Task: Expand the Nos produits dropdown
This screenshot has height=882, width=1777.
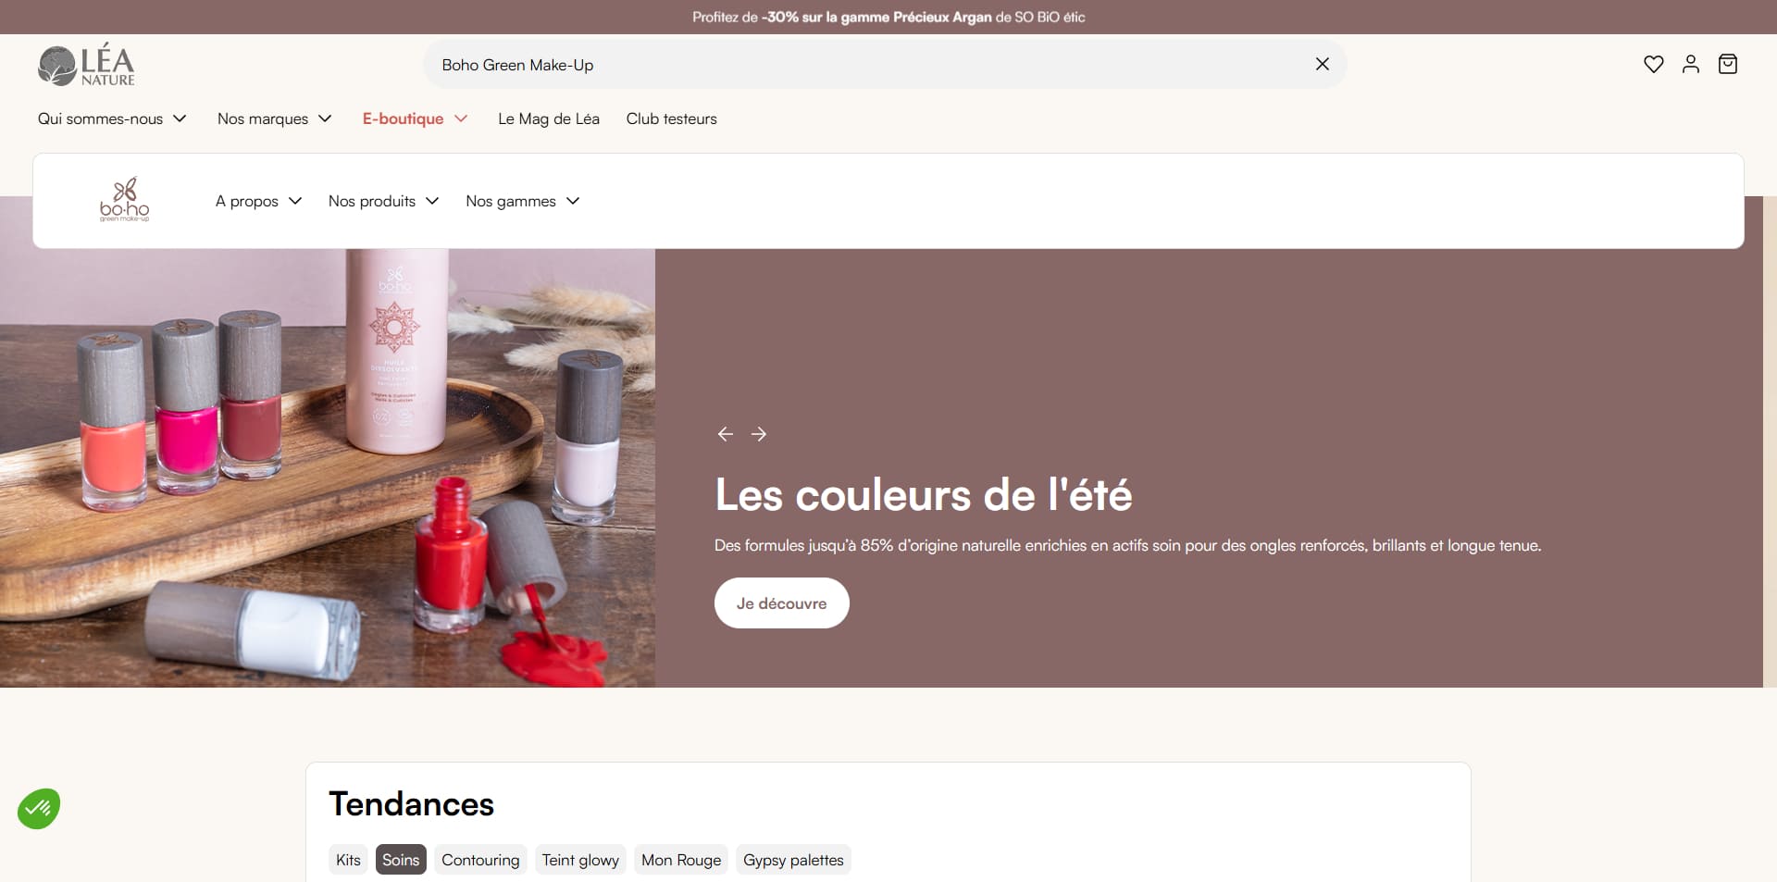Action: tap(383, 201)
